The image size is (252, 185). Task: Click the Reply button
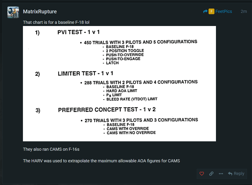point(236,174)
